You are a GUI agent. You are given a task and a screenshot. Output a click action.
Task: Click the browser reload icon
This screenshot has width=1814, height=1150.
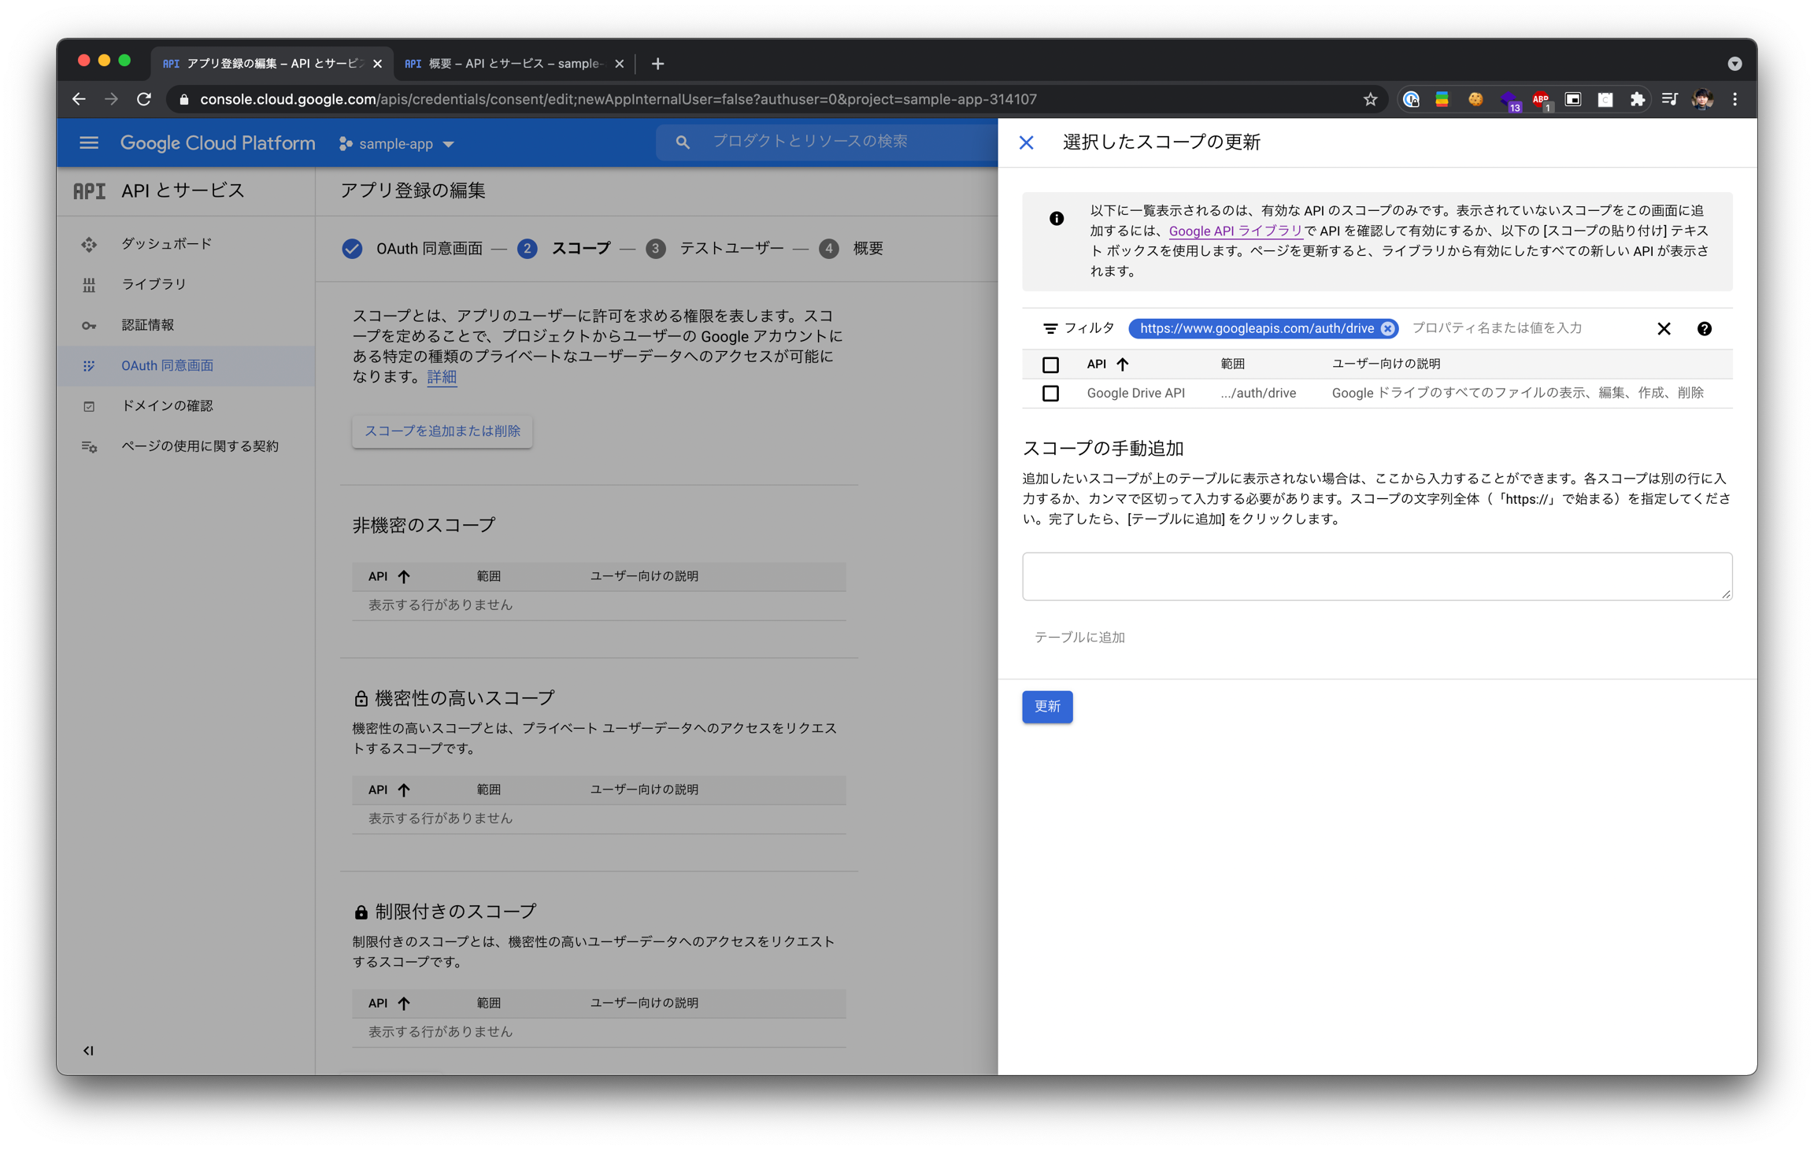(144, 99)
